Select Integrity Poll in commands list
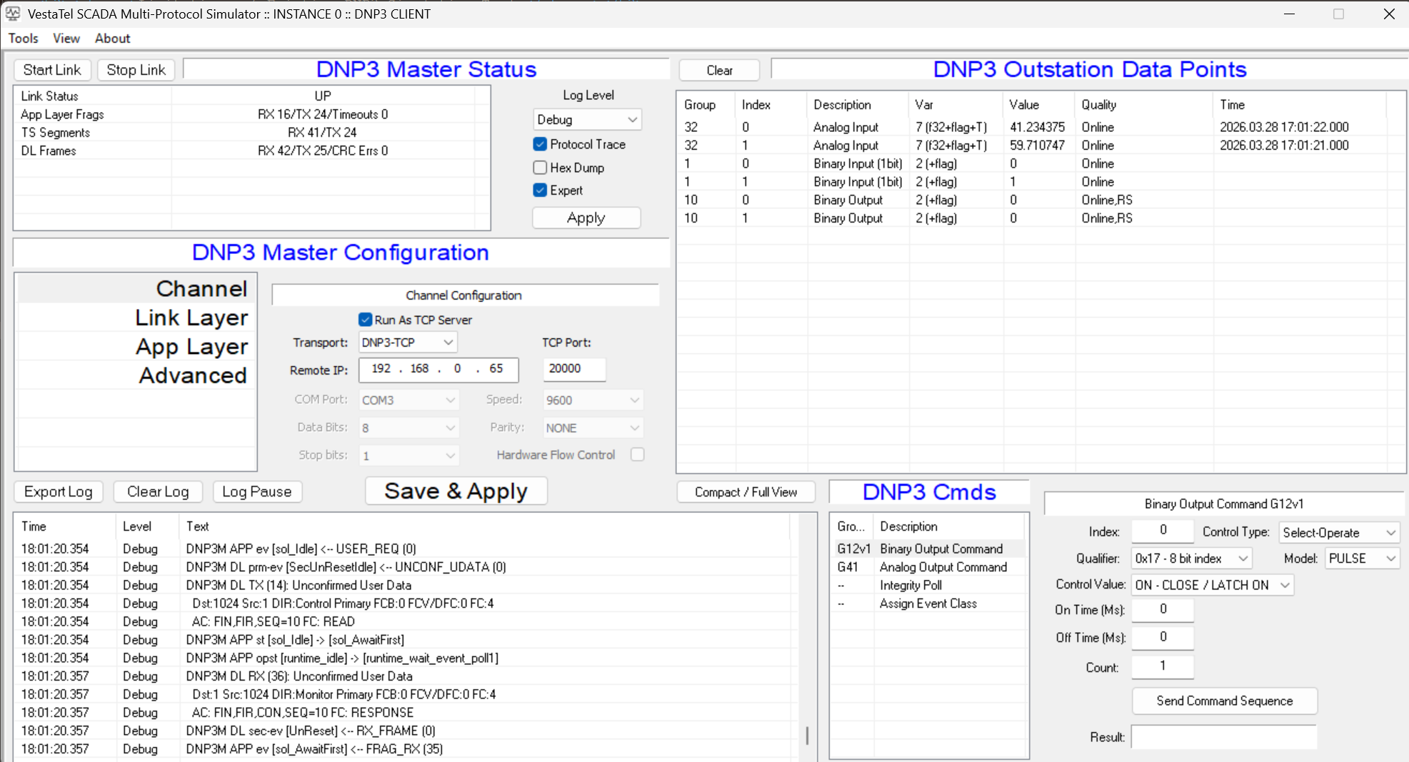 click(911, 585)
